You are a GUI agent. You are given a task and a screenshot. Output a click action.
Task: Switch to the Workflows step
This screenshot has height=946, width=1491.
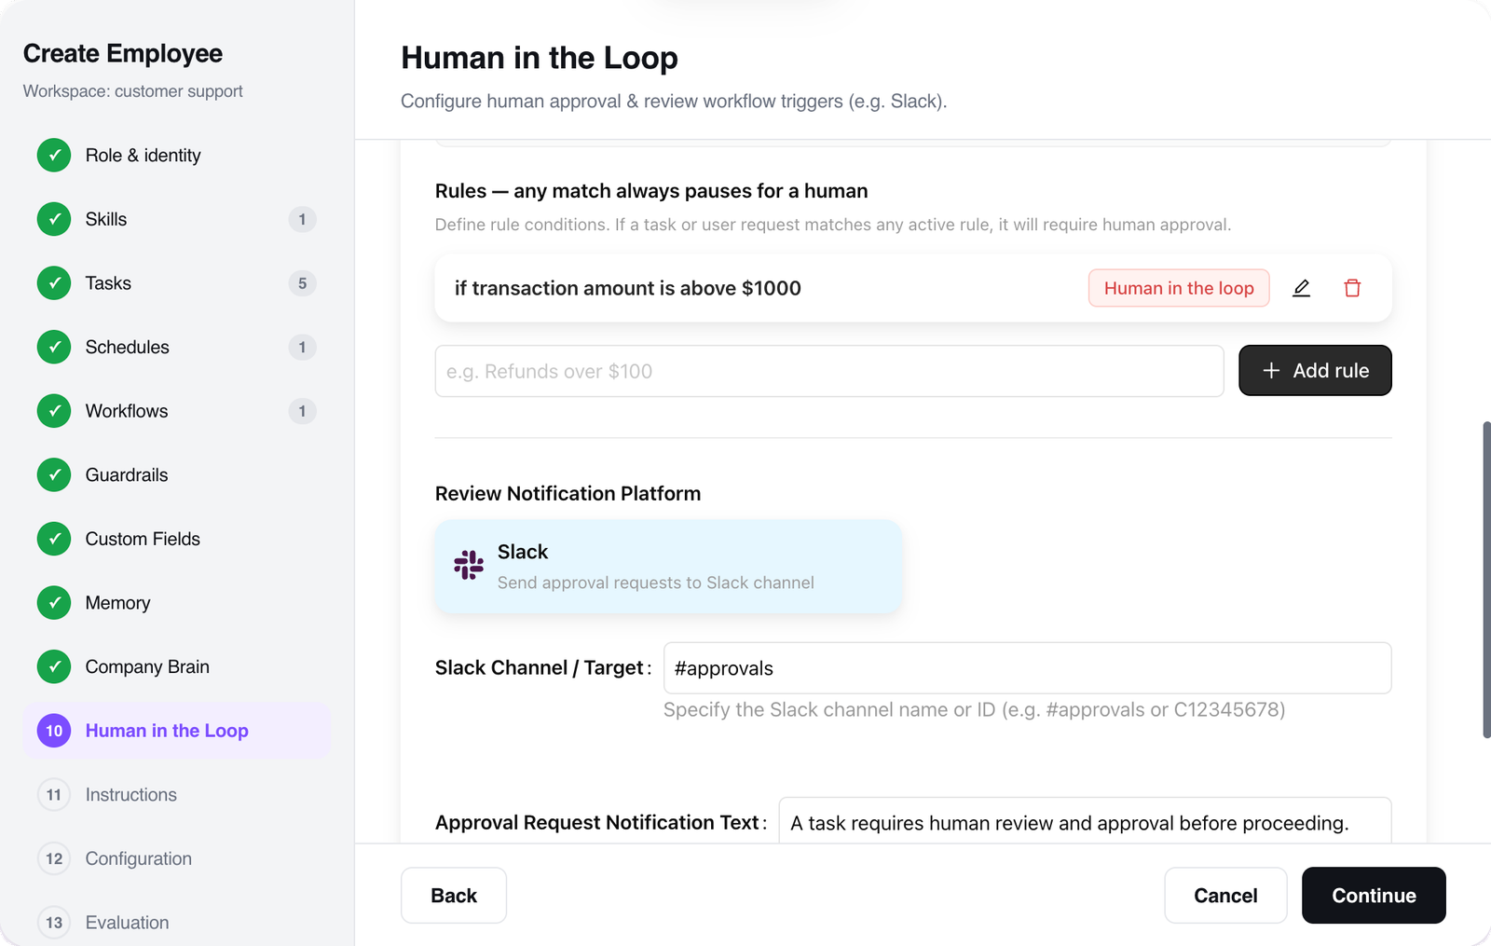click(177, 411)
